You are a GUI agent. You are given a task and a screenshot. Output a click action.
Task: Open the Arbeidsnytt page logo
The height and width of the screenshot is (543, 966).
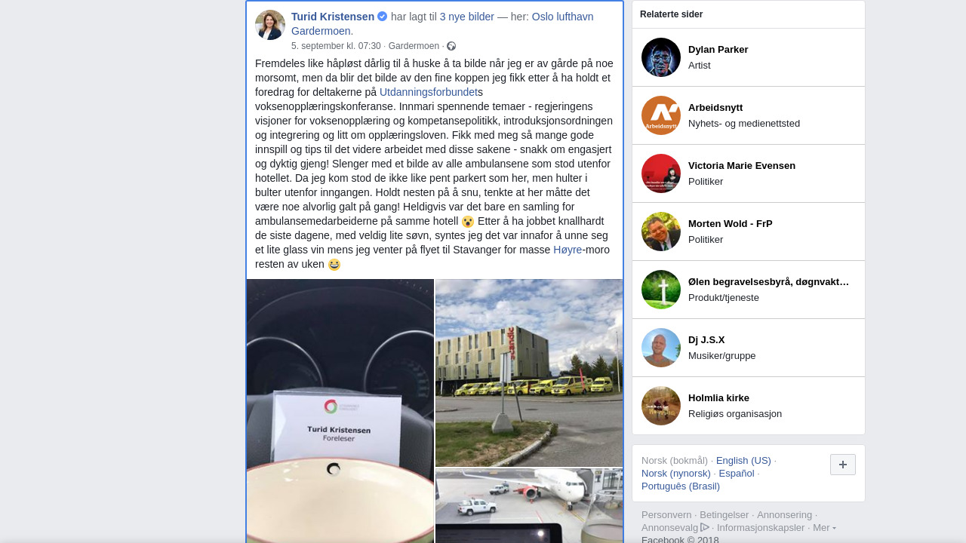coord(661,115)
